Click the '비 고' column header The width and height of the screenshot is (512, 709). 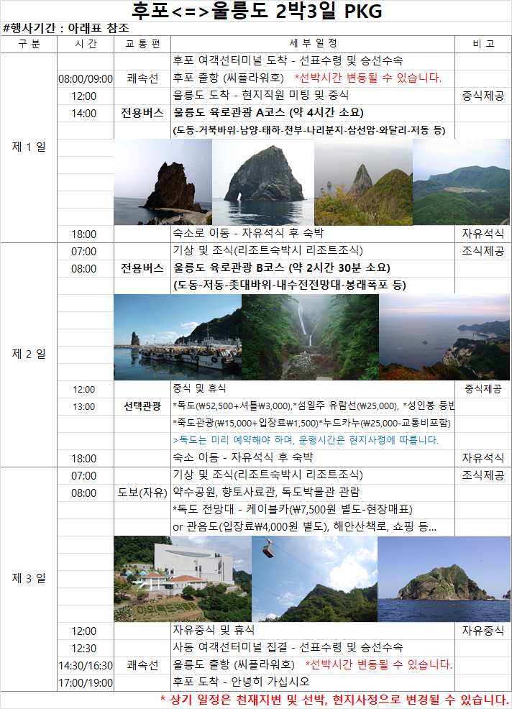click(483, 44)
